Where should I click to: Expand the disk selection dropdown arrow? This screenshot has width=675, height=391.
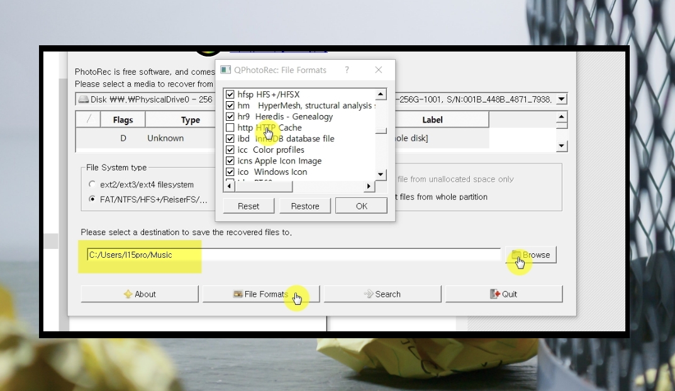pos(561,99)
